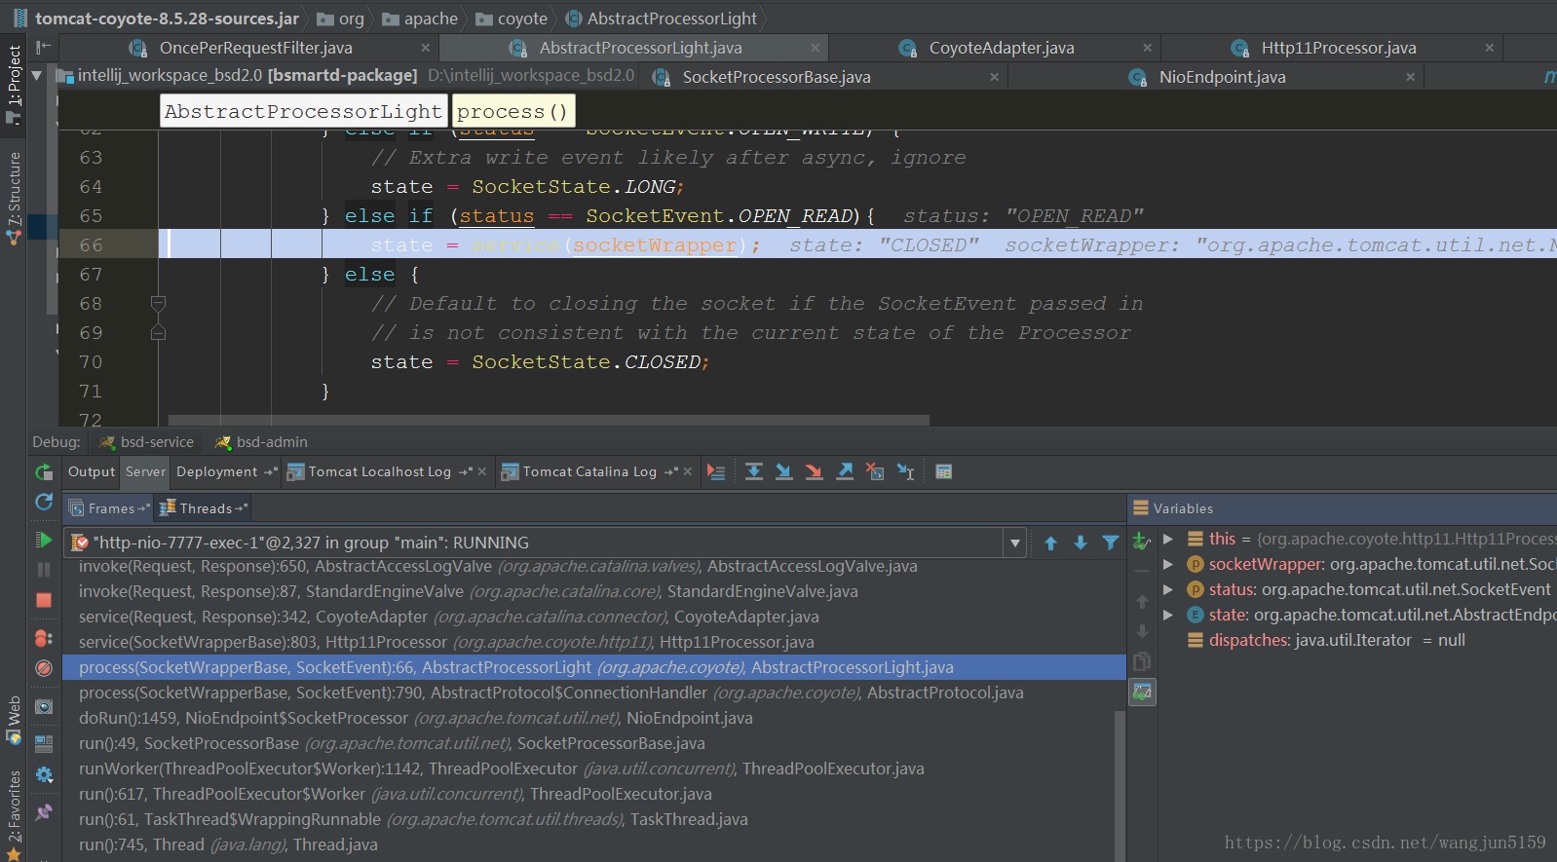
Task: Click the camera thread dump icon
Action: click(x=44, y=706)
